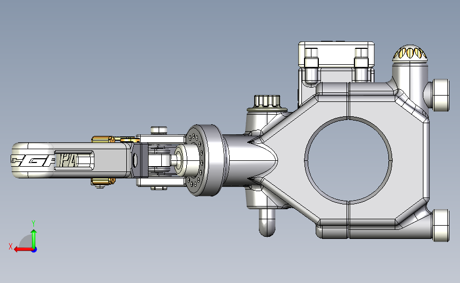Select the gold knurled adjuster knob
The width and height of the screenshot is (460, 283).
point(410,53)
